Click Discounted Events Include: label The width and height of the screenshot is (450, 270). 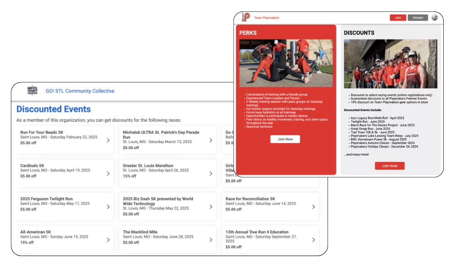pos(363,110)
